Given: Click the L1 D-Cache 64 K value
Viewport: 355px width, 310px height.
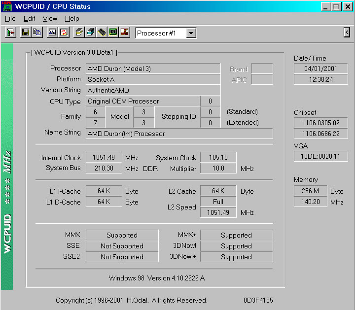Looking at the screenshot, I should (104, 202).
